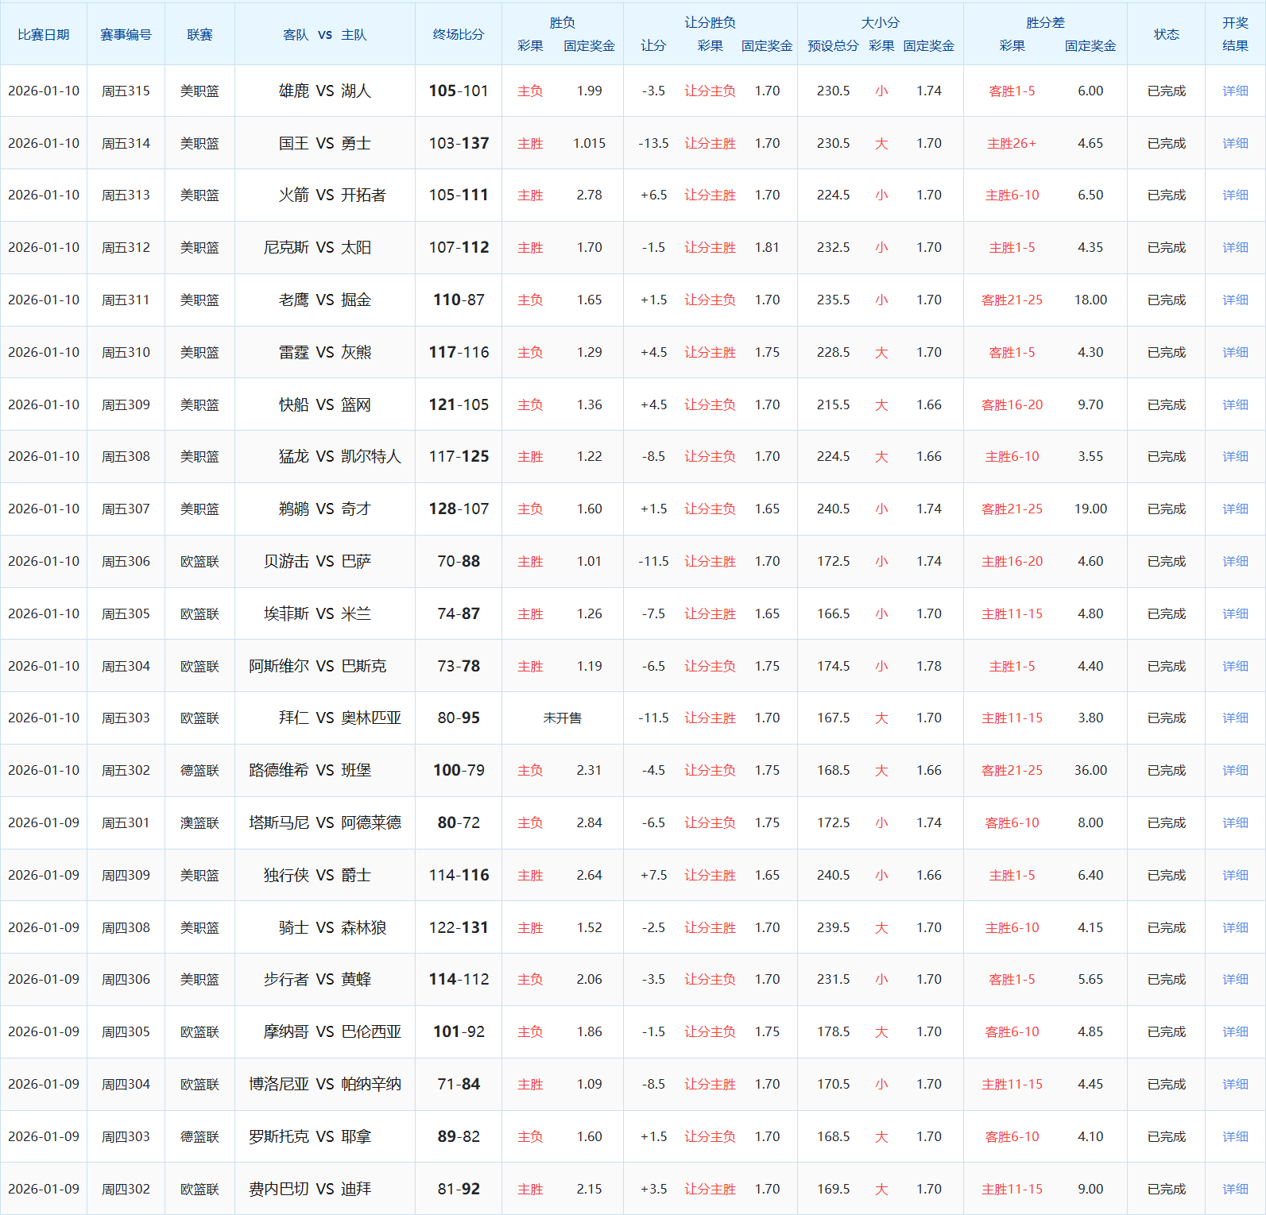This screenshot has height=1215, width=1266.
Task: Click the 未开售 cell for 拜仁 match
Action: click(x=562, y=718)
